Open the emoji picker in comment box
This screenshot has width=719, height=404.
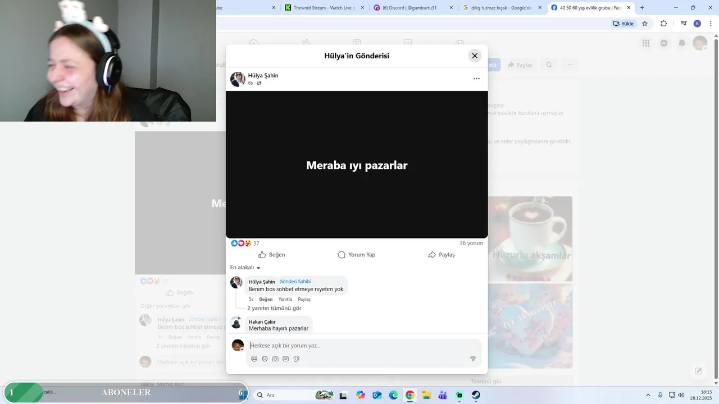click(265, 359)
